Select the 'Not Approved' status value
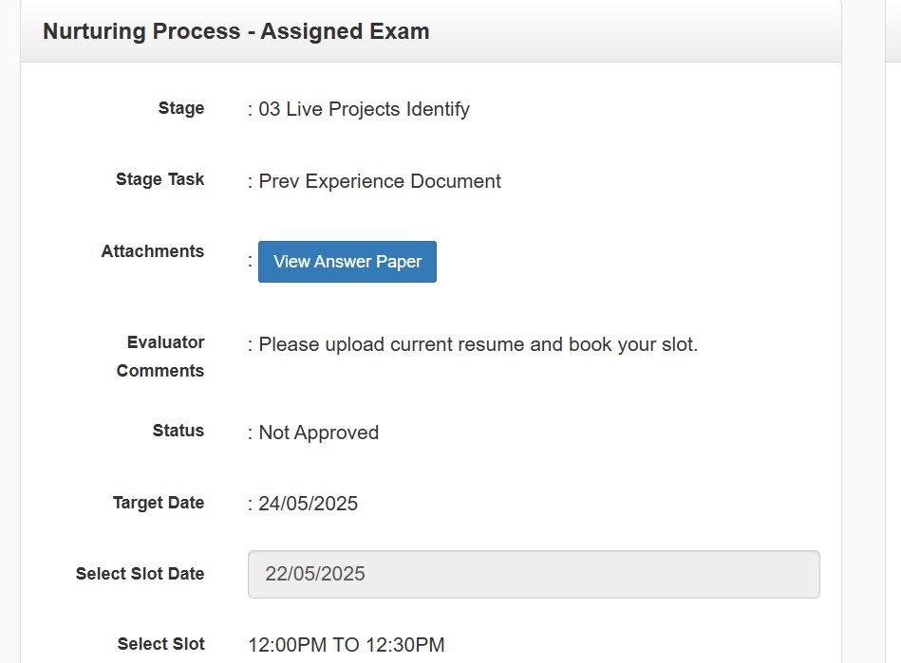901x663 pixels. (318, 433)
